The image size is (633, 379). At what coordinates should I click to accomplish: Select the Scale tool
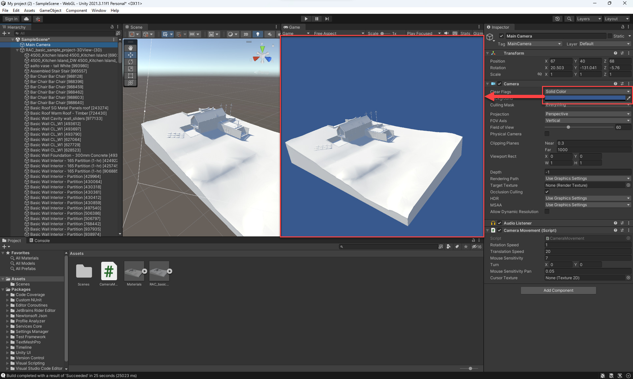tap(130, 69)
